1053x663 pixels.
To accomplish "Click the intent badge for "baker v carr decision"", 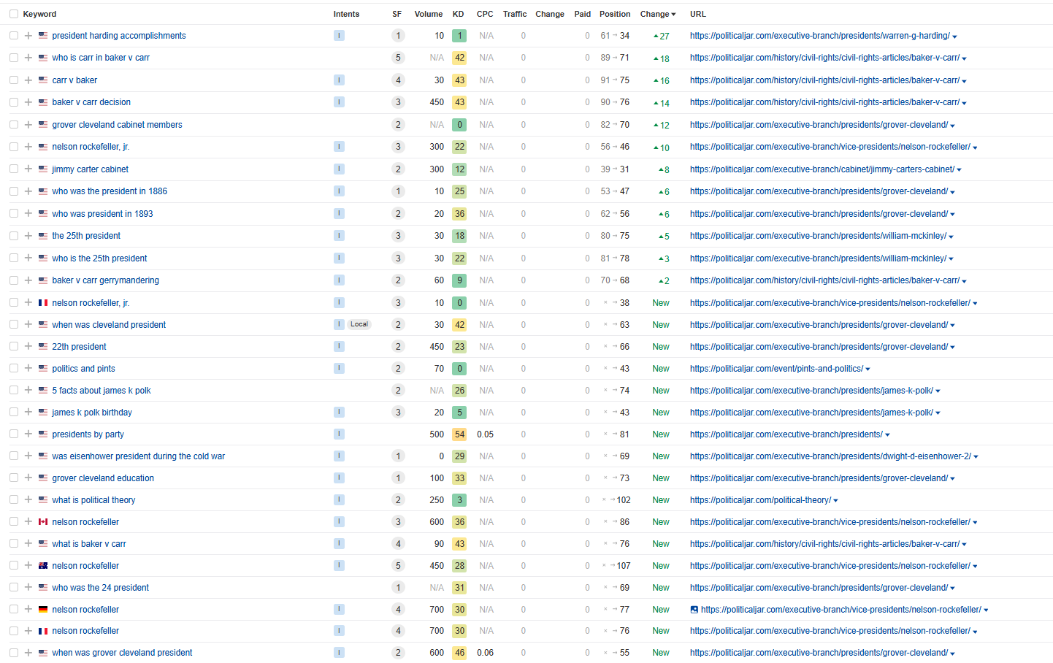I will point(339,102).
